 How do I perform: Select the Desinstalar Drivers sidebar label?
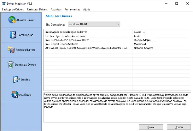[25, 65]
